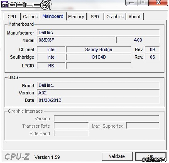The width and height of the screenshot is (169, 163).
Task: Close the CPU-Z window
Action: click(x=158, y=2)
